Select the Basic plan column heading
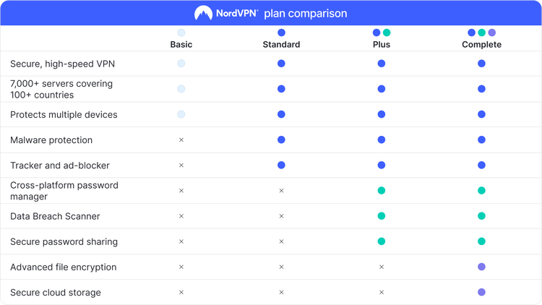Viewport: 542px width, 305px height. [x=181, y=45]
